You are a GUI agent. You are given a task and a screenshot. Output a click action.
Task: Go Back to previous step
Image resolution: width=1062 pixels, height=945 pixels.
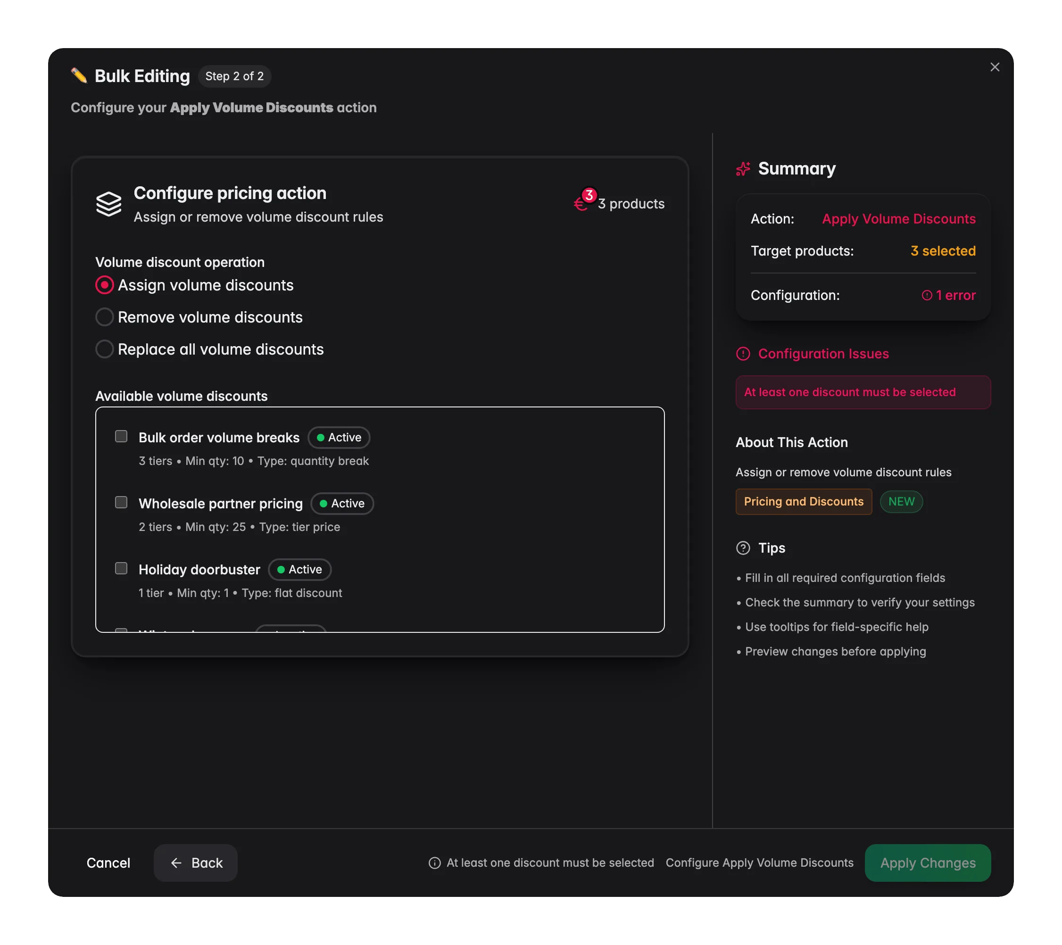tap(195, 863)
